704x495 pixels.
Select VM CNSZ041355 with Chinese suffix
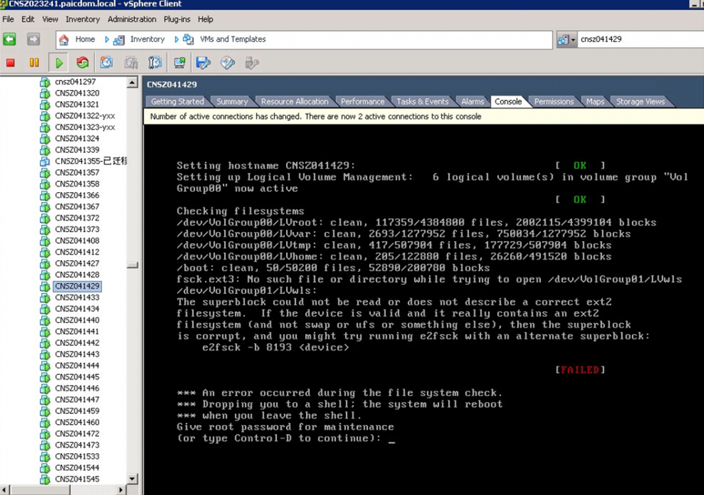pos(91,161)
